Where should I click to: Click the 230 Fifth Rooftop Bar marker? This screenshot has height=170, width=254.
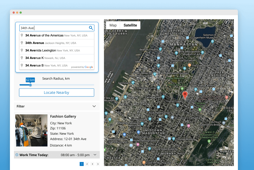[x=144, y=163]
